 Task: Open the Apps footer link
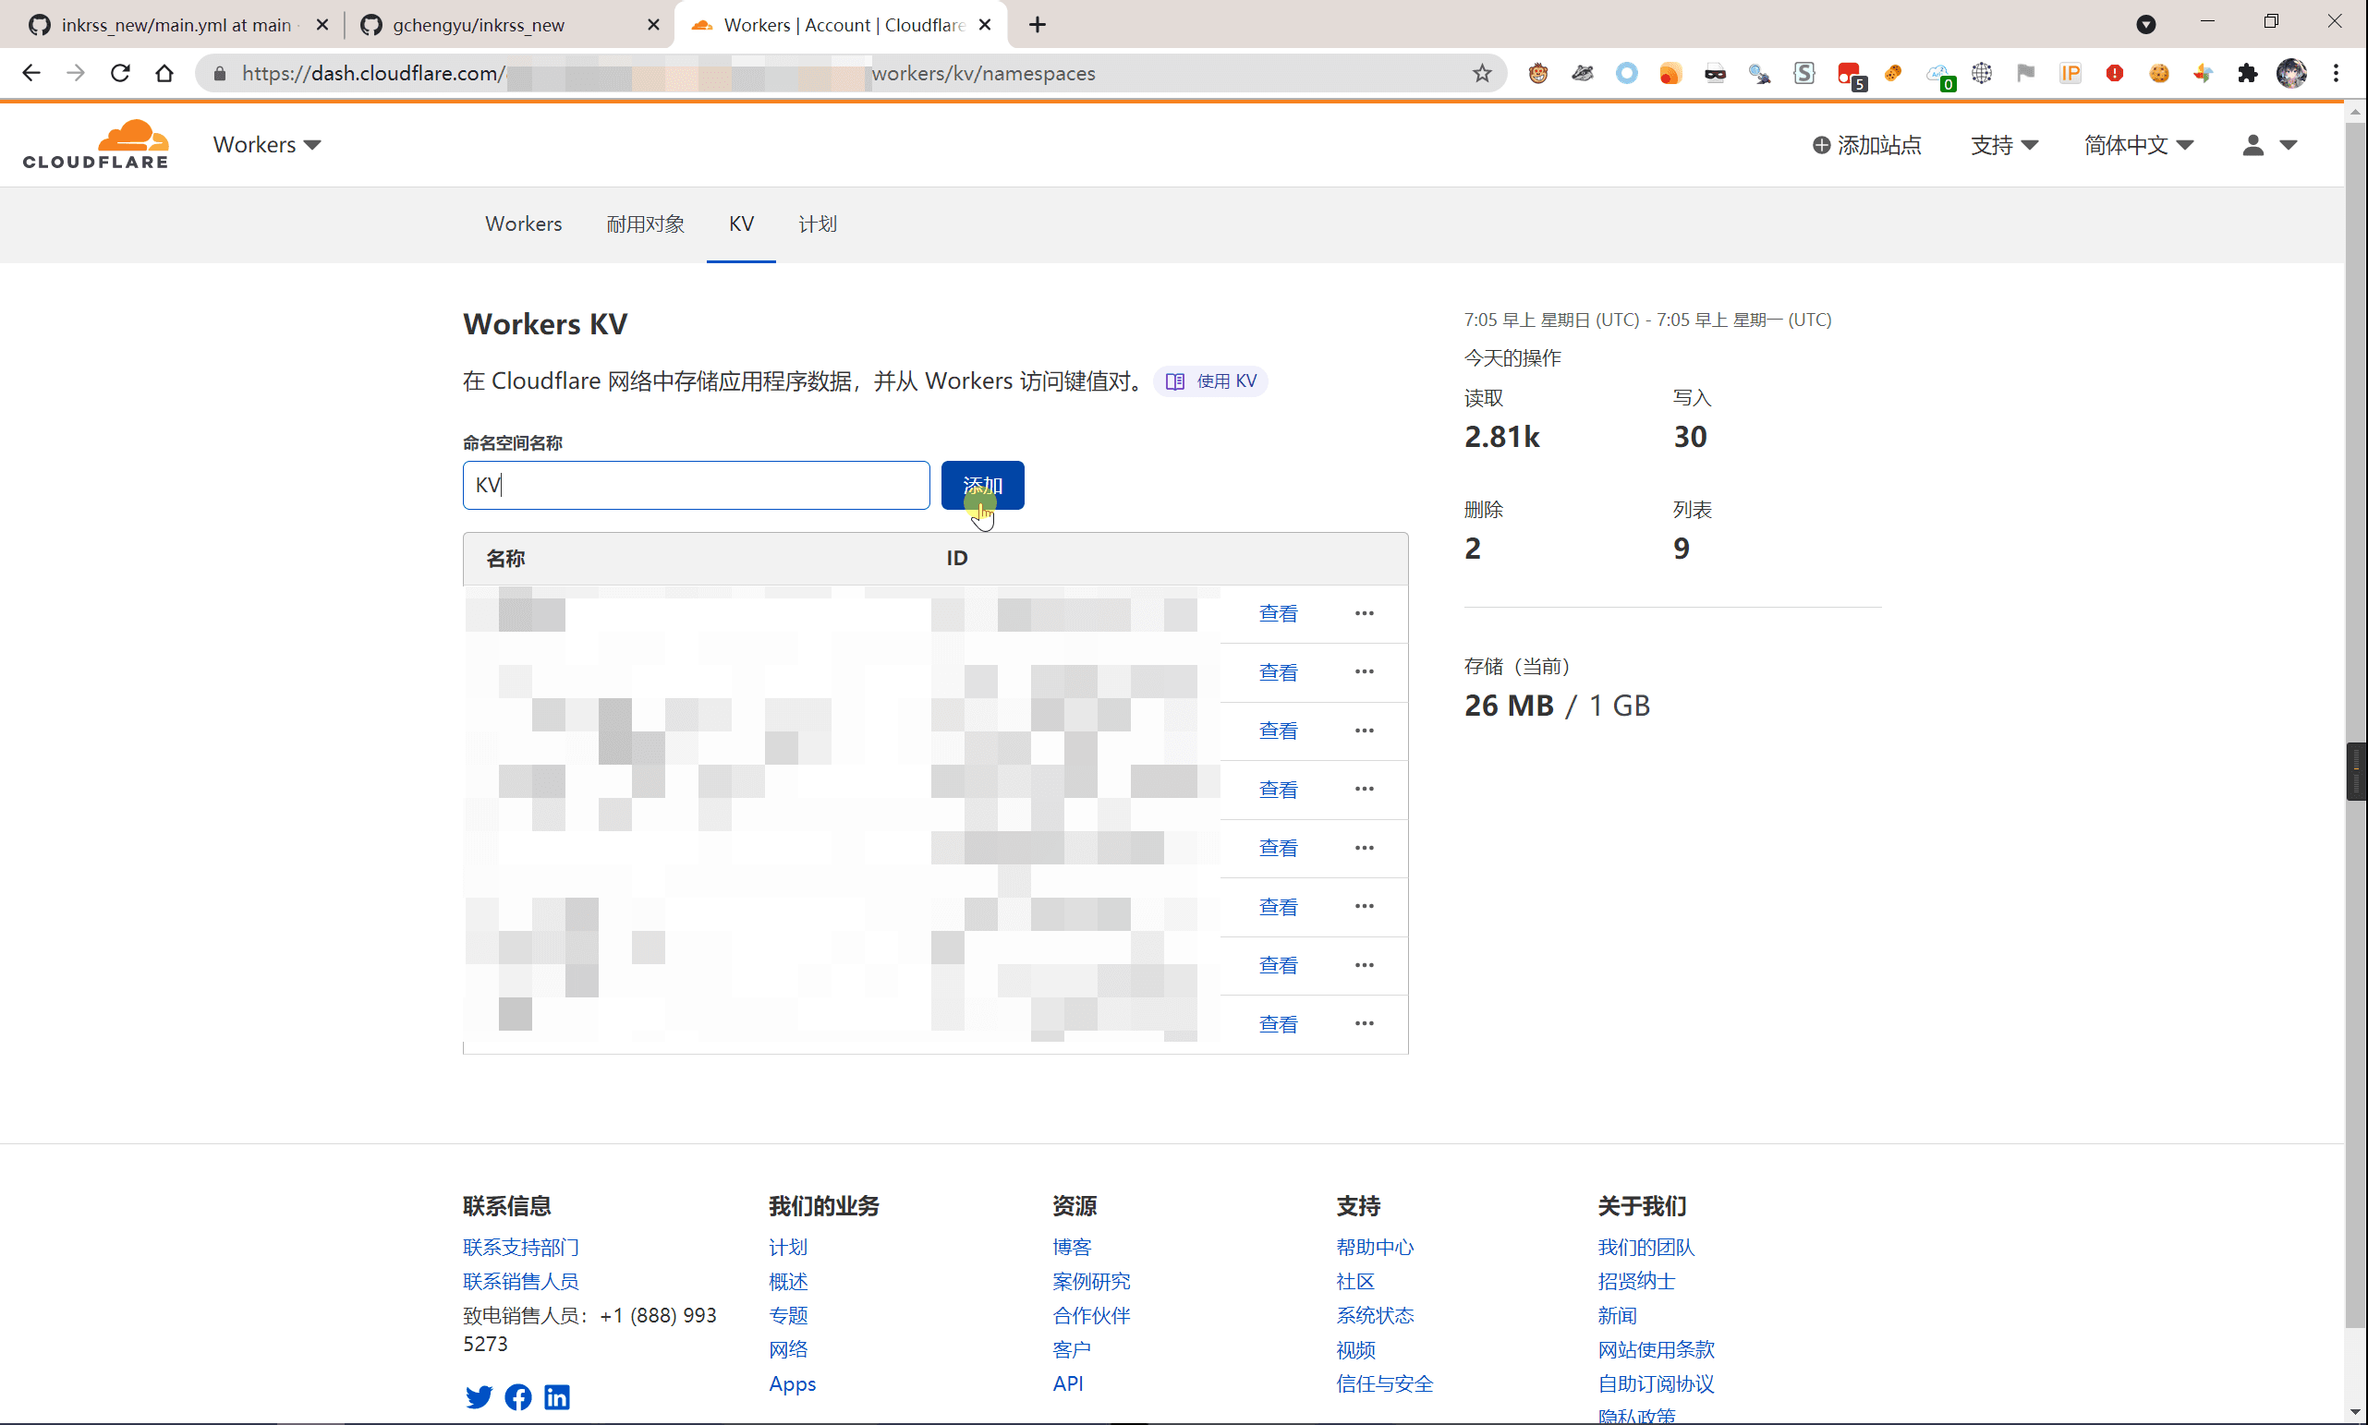[792, 1383]
